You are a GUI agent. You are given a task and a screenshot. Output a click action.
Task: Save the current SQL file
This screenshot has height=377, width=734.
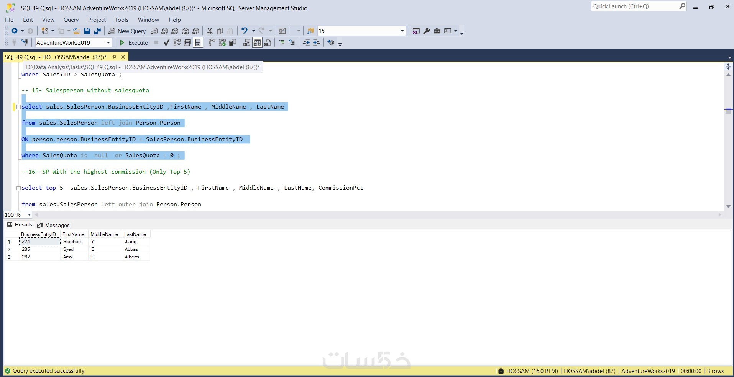87,31
